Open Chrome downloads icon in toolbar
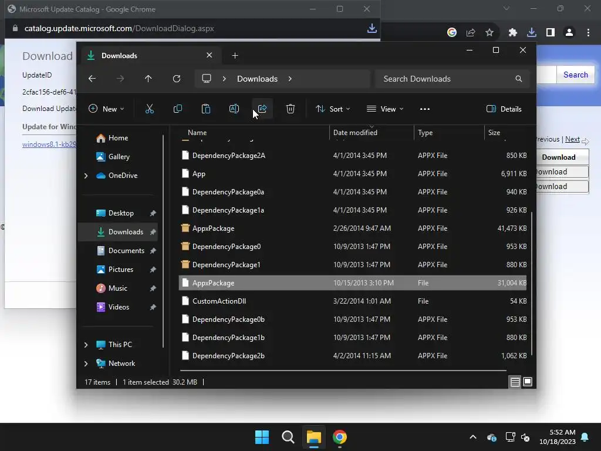Image resolution: width=601 pixels, height=451 pixels. pyautogui.click(x=532, y=33)
